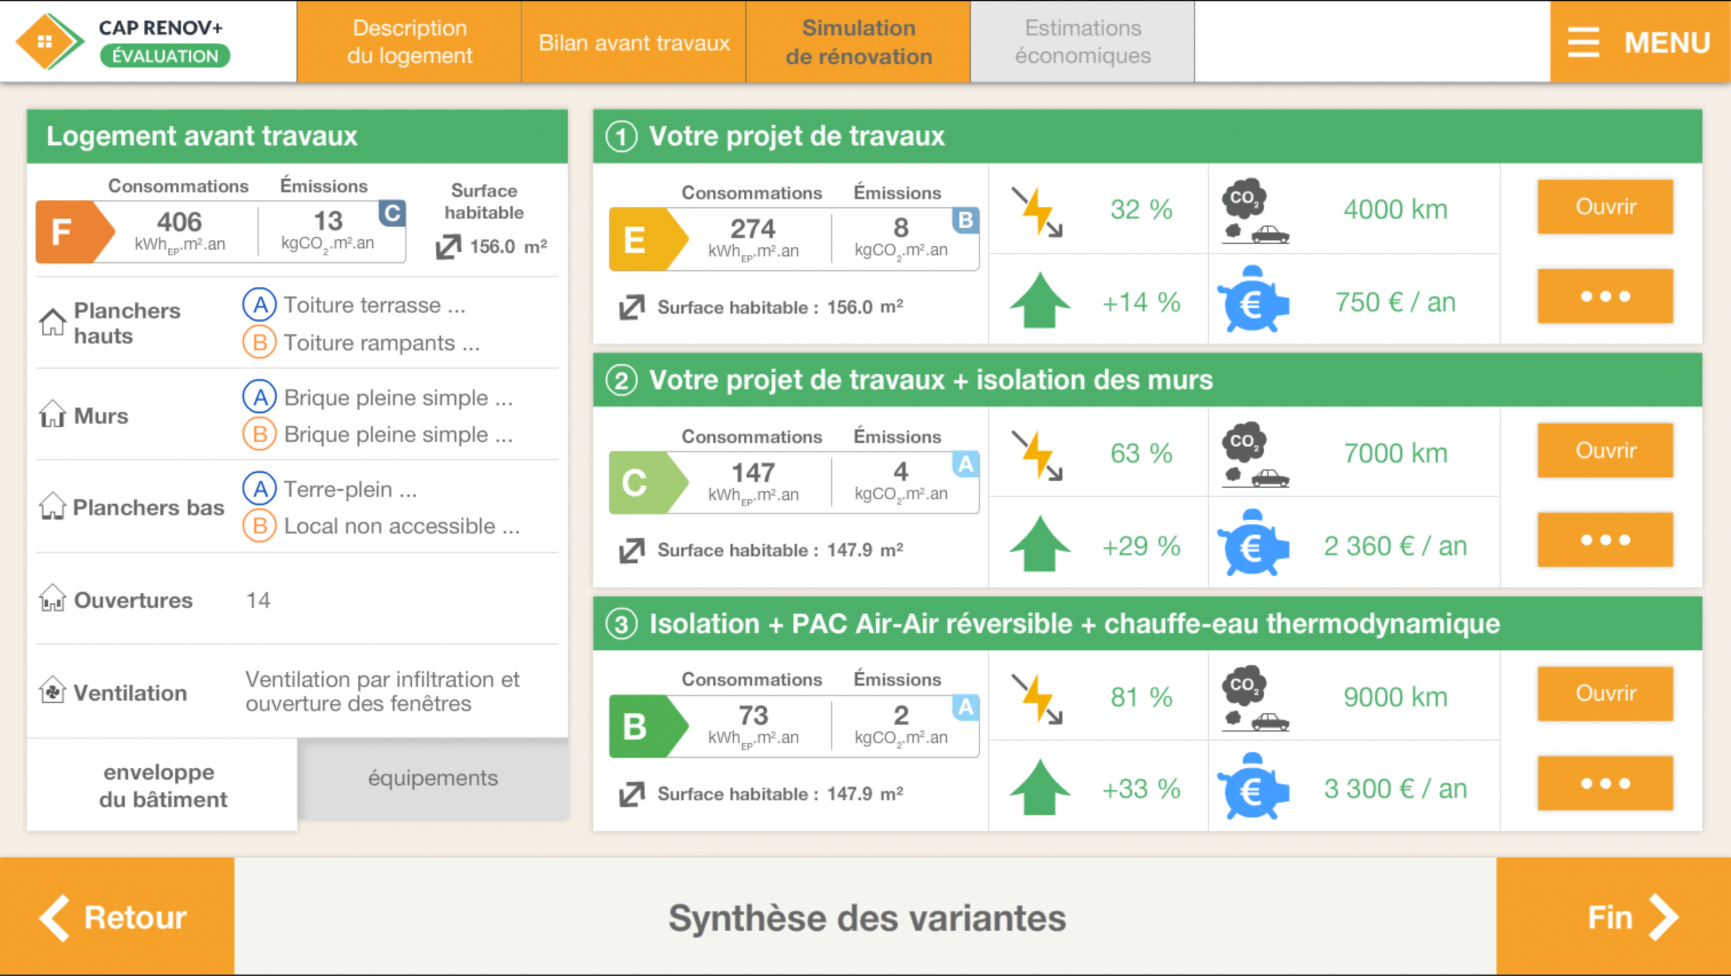The height and width of the screenshot is (976, 1731).
Task: Click the Ventilation fan icon
Action: (x=53, y=691)
